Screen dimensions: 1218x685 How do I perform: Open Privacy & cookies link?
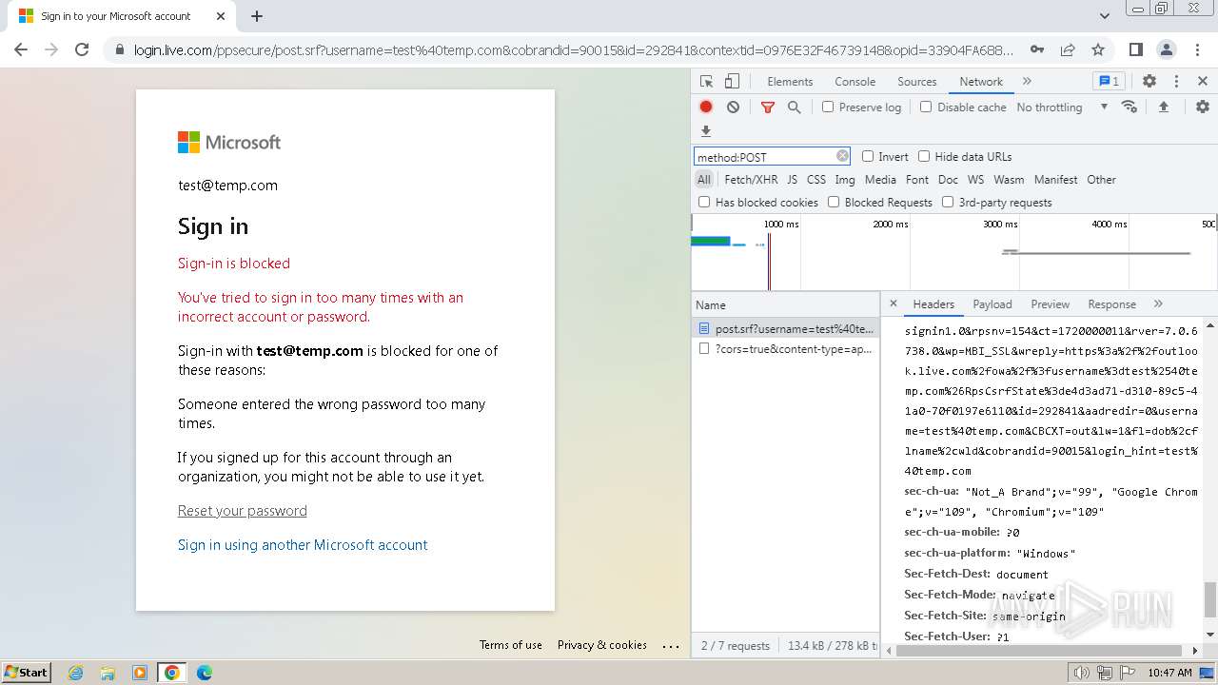click(x=602, y=645)
